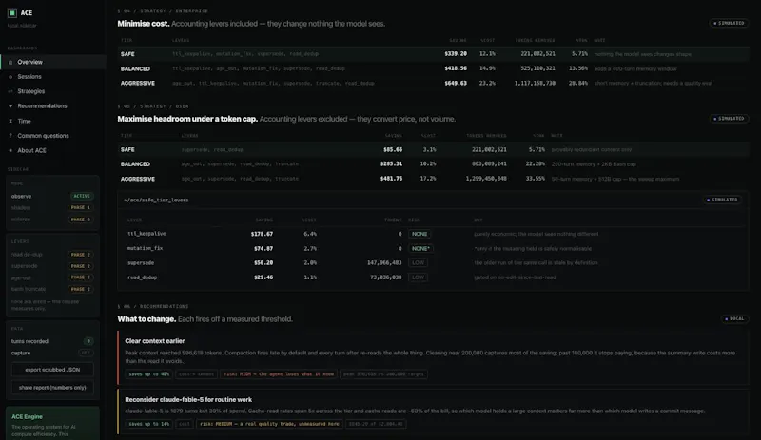This screenshot has height=440, width=761.
Task: Click the ACTIVE badge next to observe
Action: click(x=82, y=196)
